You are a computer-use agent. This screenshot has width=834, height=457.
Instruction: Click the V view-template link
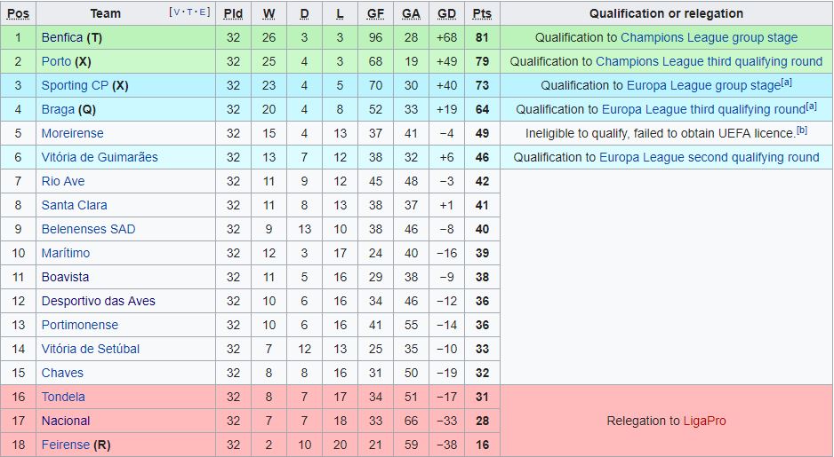click(177, 12)
